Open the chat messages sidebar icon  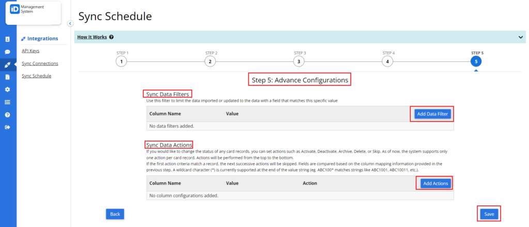[x=7, y=52]
